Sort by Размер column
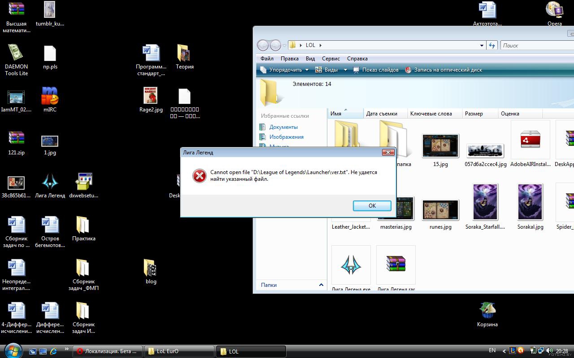 click(x=479, y=113)
